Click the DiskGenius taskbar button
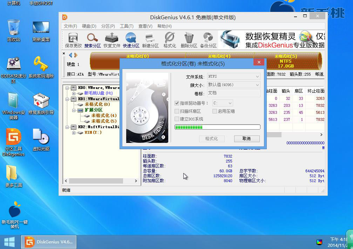The width and height of the screenshot is (353, 249). 49,242
